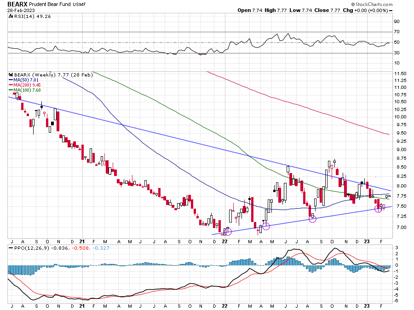The height and width of the screenshot is (310, 414).
Task: Click the 28-Feb-2023 date text
Action: 21,11
